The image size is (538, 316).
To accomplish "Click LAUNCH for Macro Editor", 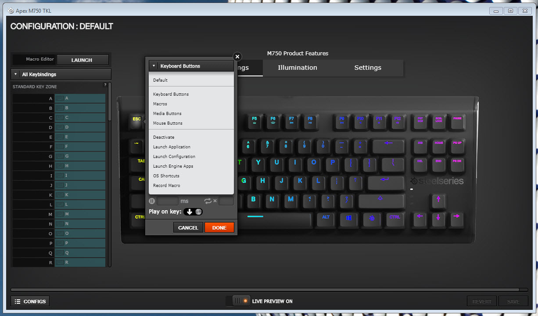I will (x=82, y=60).
